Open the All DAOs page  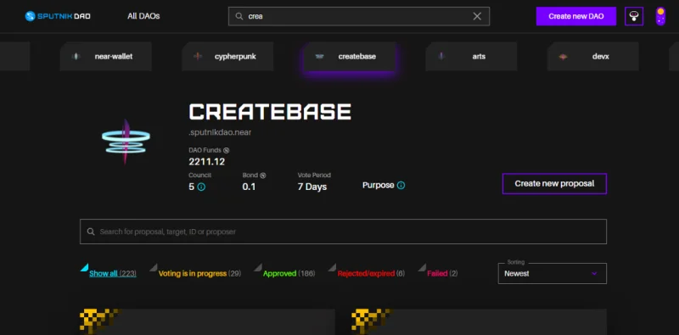[x=143, y=16]
